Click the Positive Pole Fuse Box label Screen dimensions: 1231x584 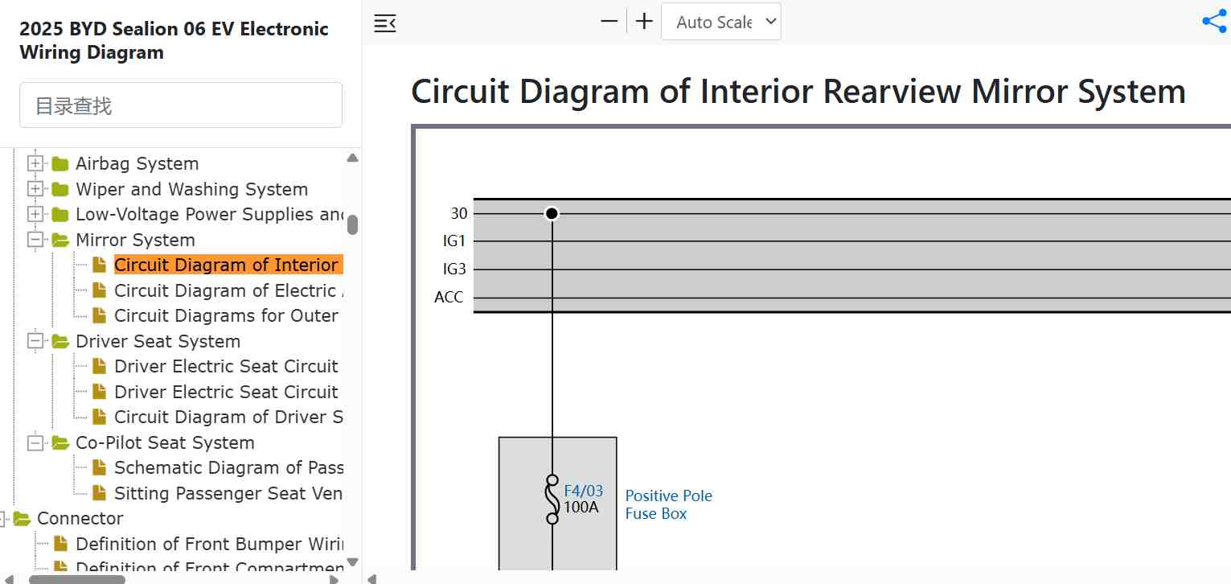coord(669,505)
